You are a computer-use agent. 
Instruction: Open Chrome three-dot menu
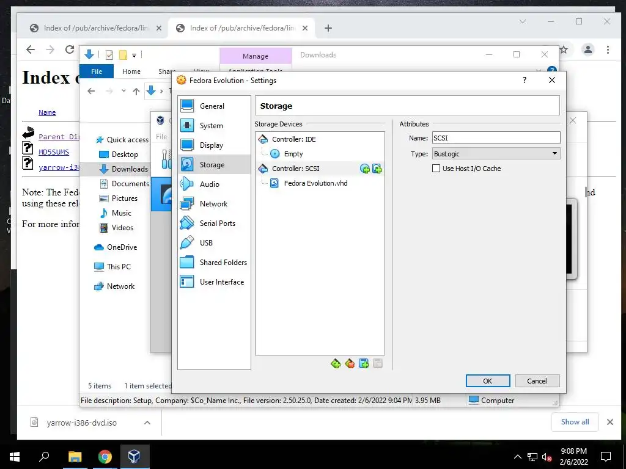coord(608,49)
